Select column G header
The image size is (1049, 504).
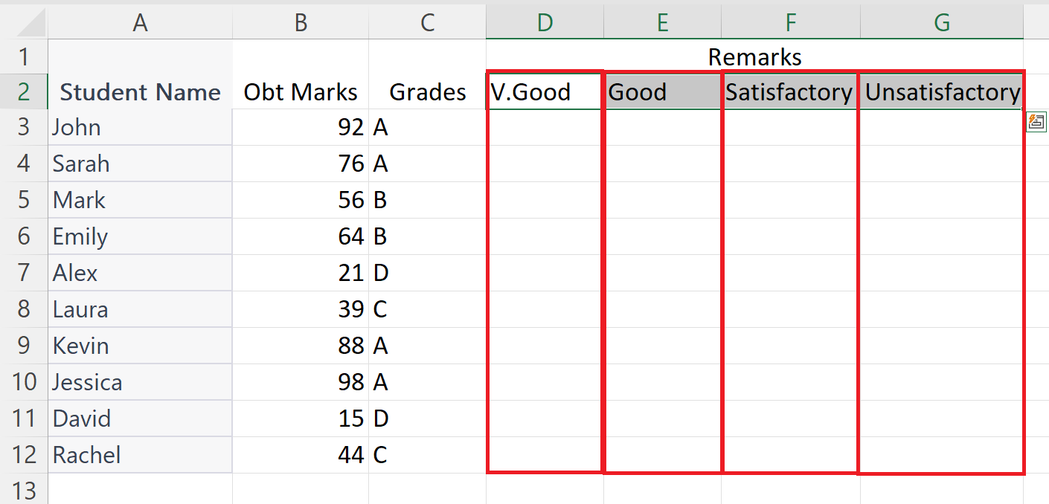(x=942, y=22)
